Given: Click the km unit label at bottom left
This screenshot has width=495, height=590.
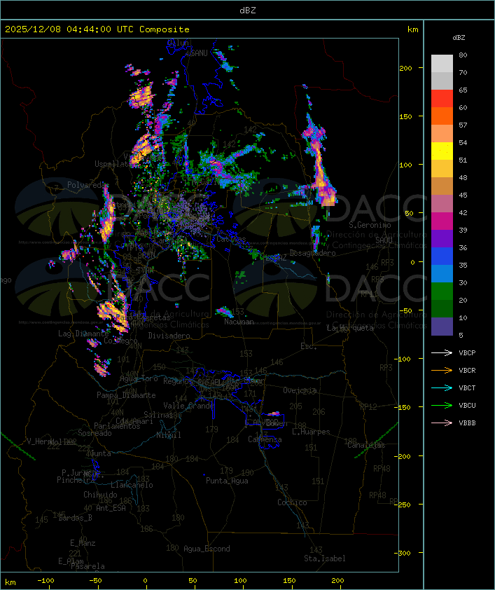Looking at the screenshot, I should pyautogui.click(x=10, y=582).
